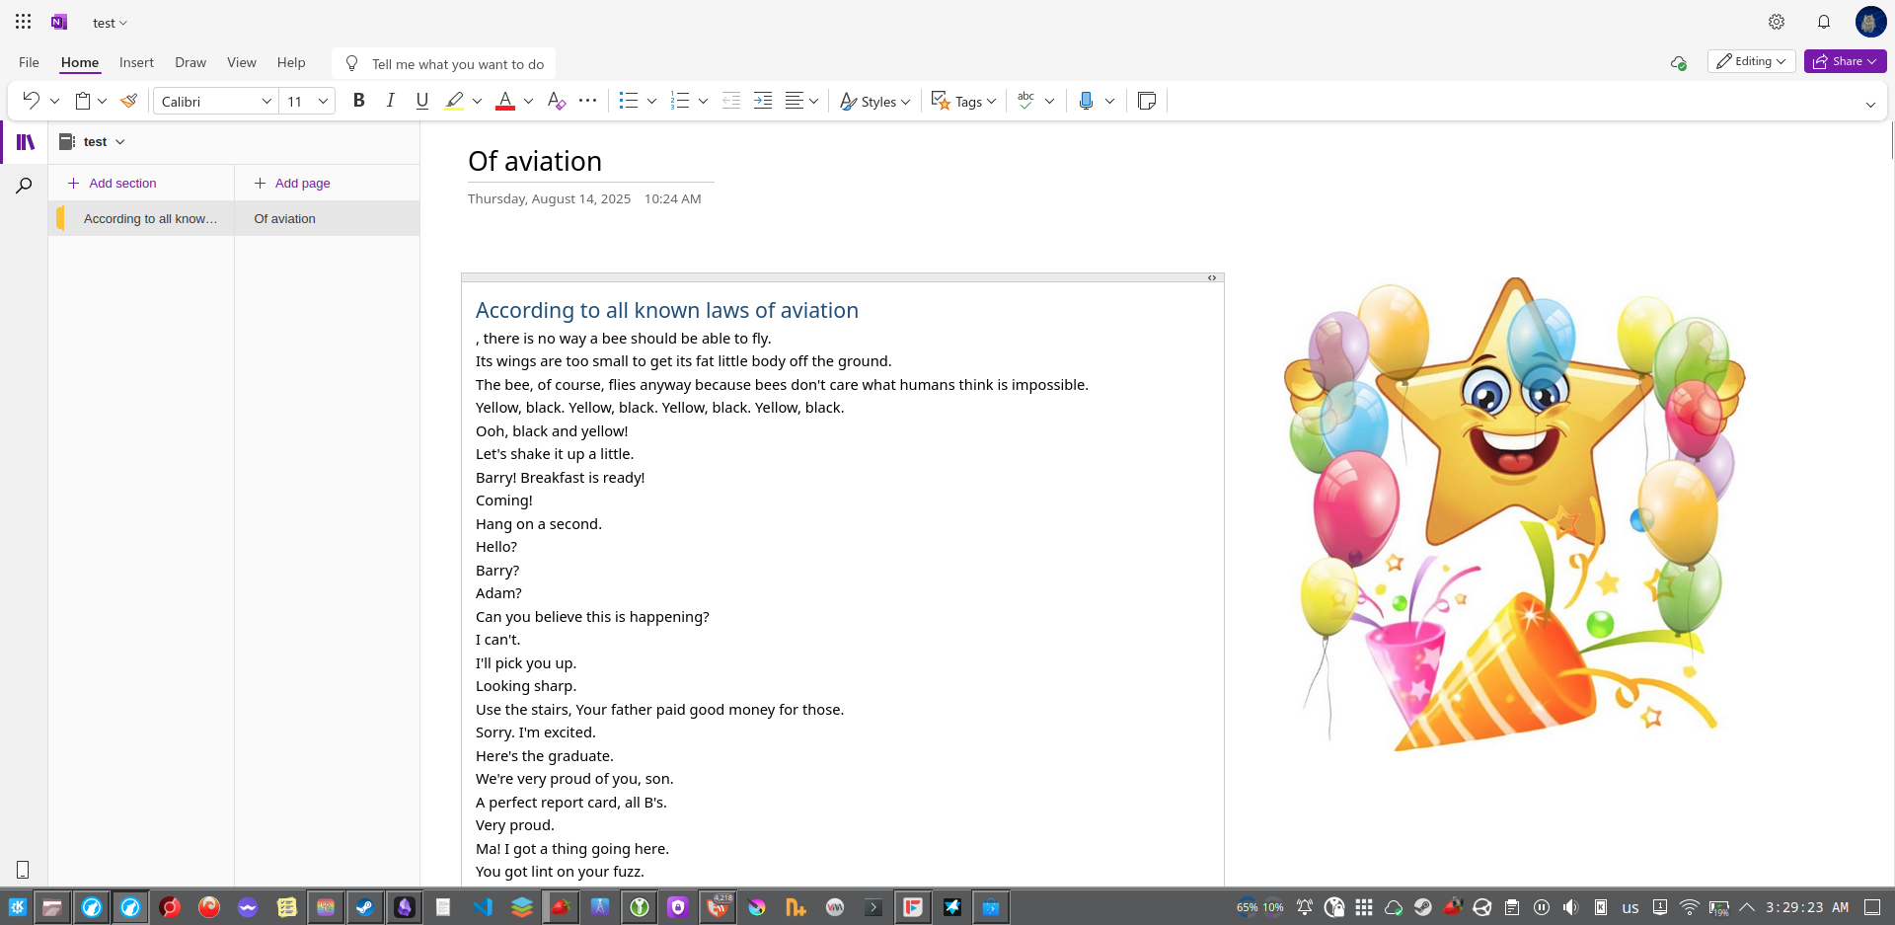The image size is (1895, 925).
Task: Click the Share button
Action: coord(1845,61)
